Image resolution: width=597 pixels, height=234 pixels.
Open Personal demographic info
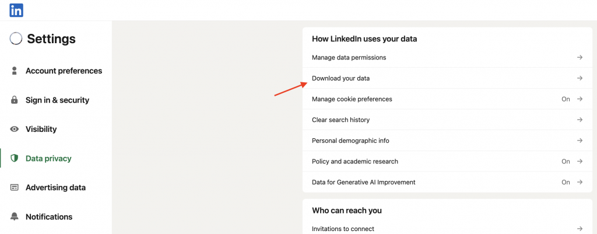[x=447, y=141]
